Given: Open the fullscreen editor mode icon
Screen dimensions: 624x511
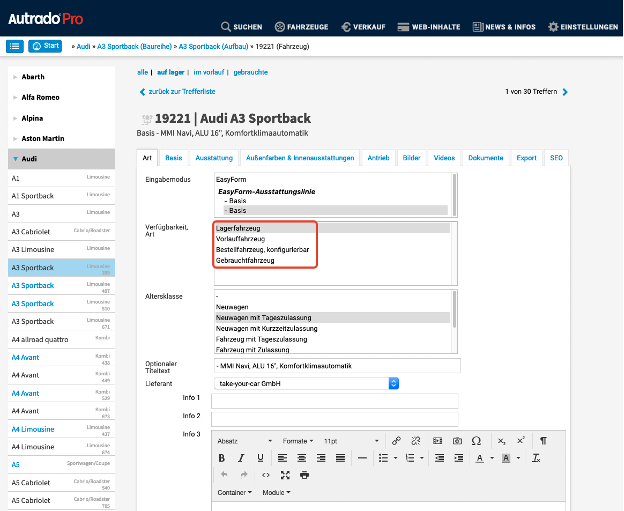Looking at the screenshot, I should [x=285, y=475].
